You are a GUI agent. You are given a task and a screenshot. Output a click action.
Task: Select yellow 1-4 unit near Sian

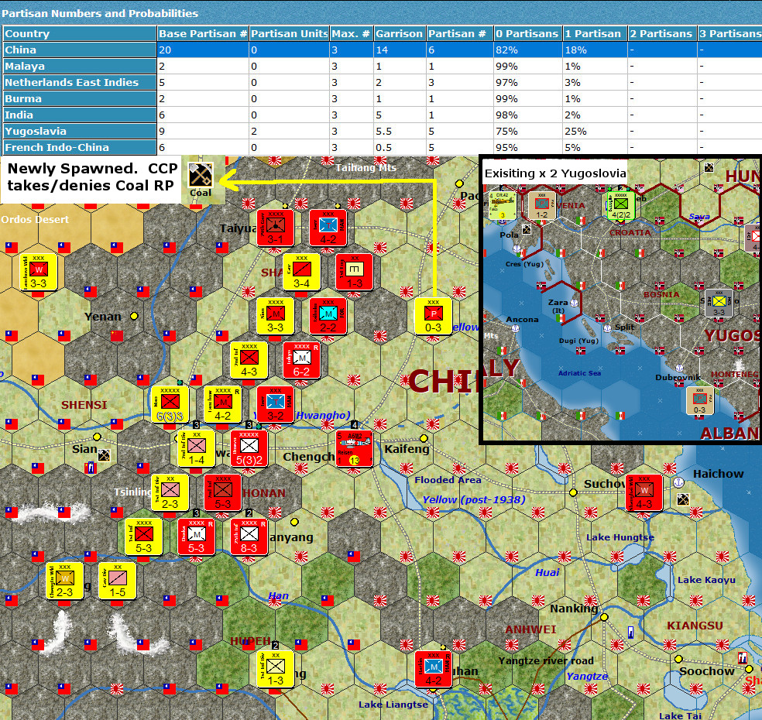pos(197,448)
